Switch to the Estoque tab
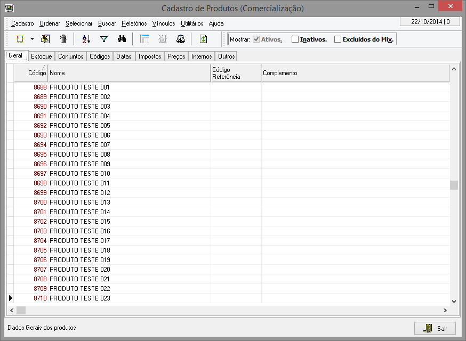This screenshot has width=466, height=341. (x=41, y=56)
